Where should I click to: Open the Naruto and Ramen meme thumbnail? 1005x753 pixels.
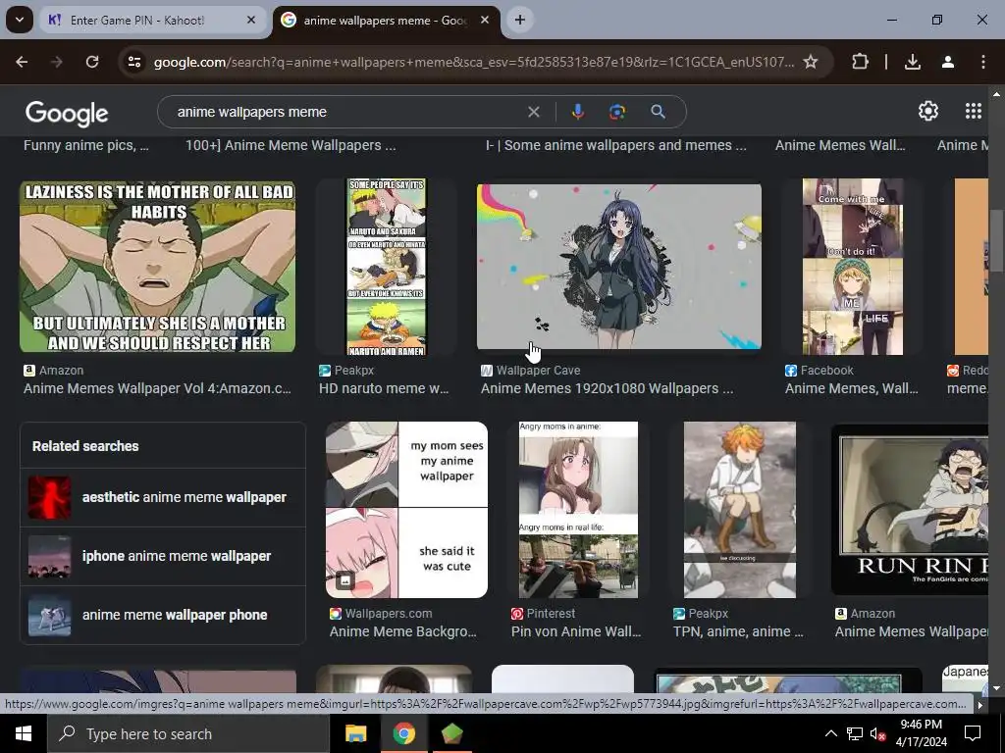(x=387, y=267)
